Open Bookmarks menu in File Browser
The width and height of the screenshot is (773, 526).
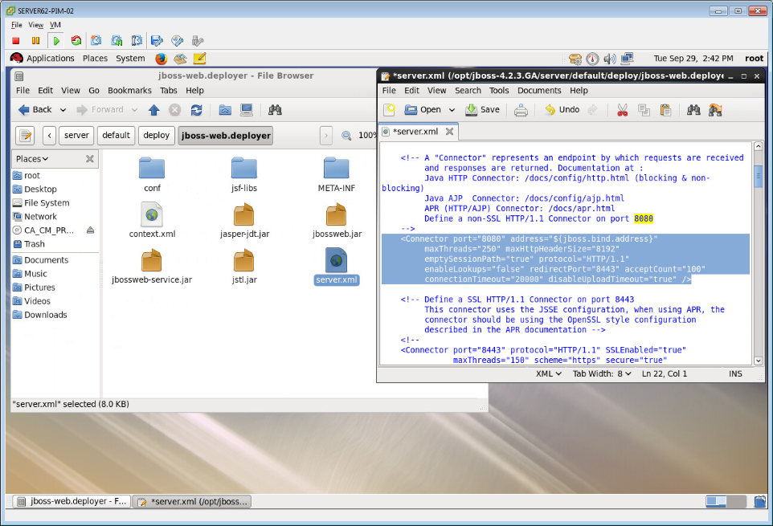pos(129,91)
